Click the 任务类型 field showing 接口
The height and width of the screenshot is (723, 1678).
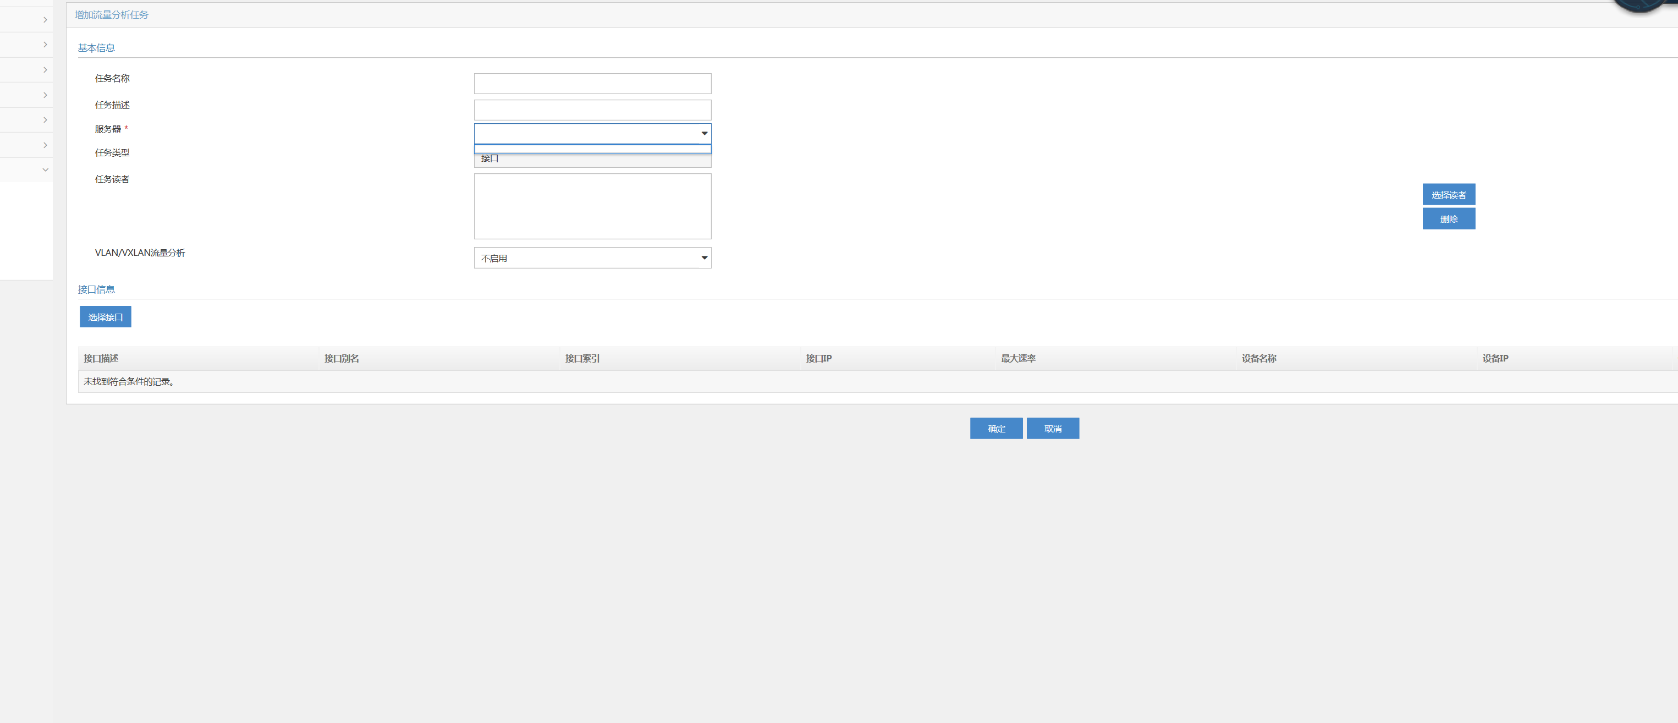592,160
